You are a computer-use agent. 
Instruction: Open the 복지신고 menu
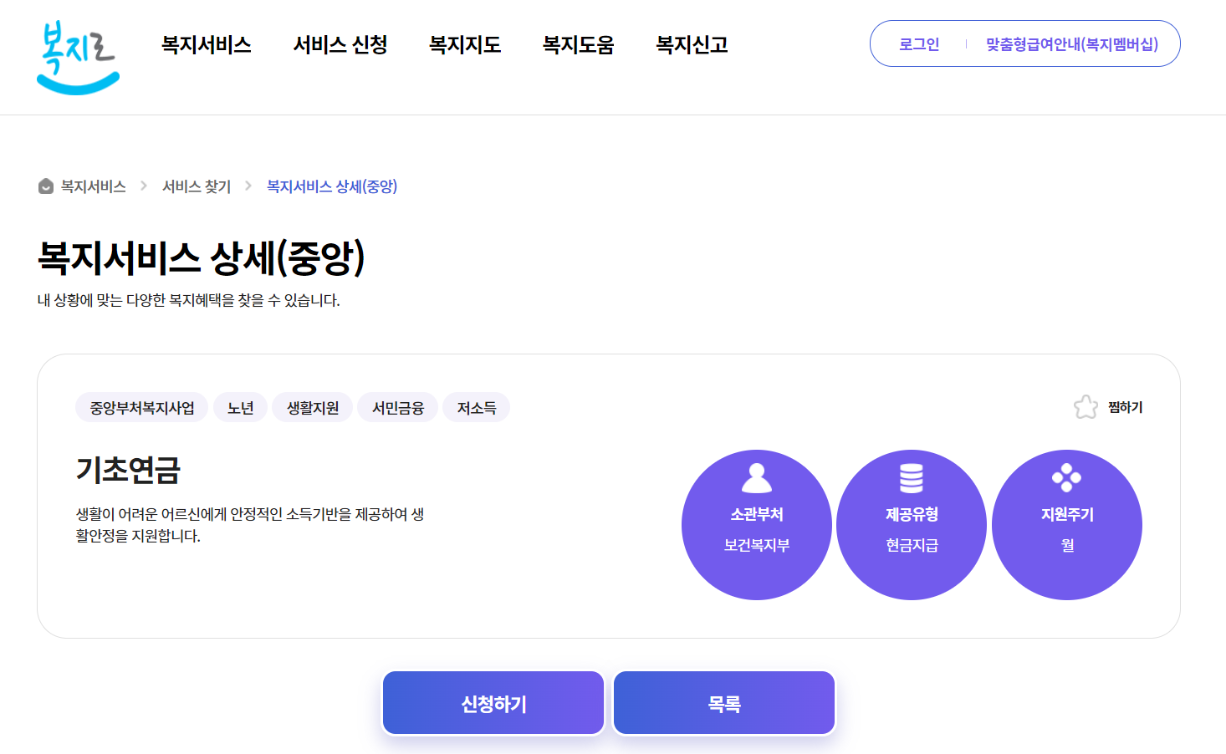click(x=692, y=44)
